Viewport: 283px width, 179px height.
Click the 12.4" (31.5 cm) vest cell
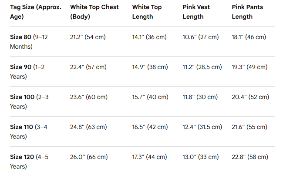(x=202, y=127)
